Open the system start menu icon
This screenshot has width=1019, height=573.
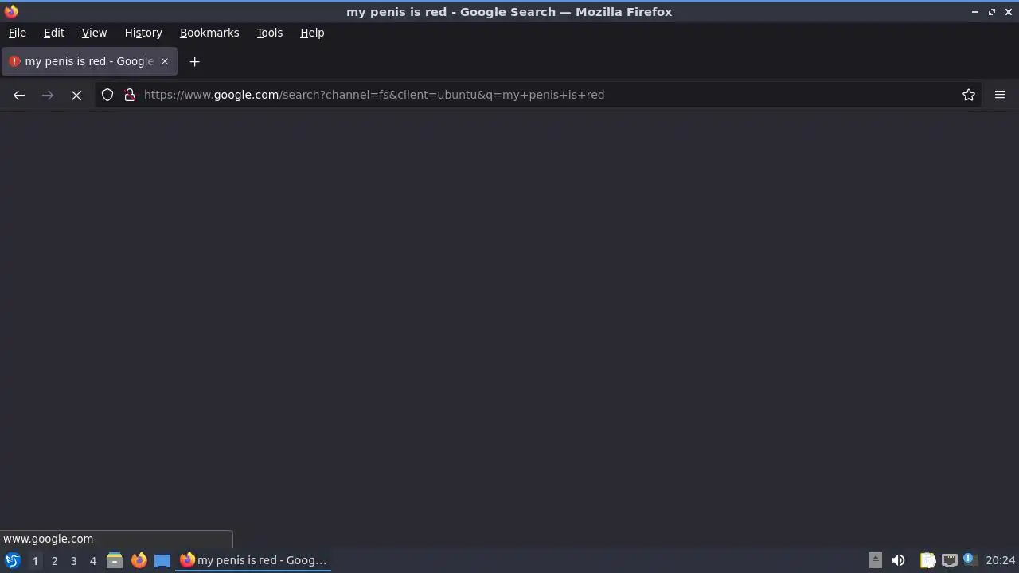[x=12, y=560]
